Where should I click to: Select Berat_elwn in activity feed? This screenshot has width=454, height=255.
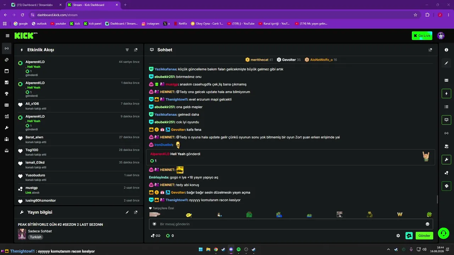(34, 137)
